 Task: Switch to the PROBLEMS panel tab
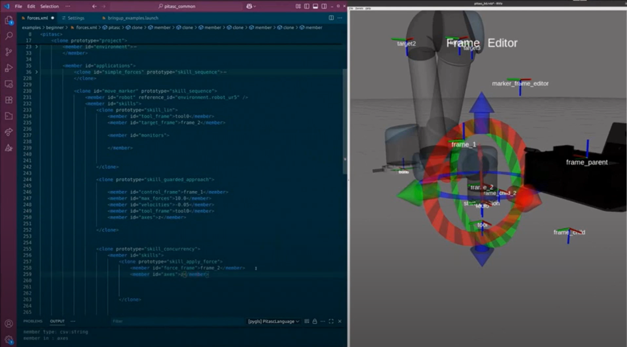click(x=33, y=321)
